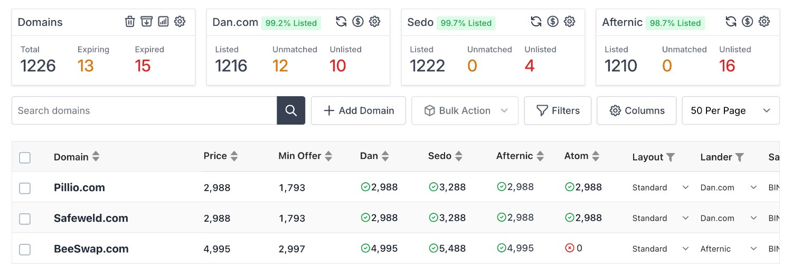Click the Layout column filter funnel
Viewport: 792px width, 264px height.
tap(671, 157)
